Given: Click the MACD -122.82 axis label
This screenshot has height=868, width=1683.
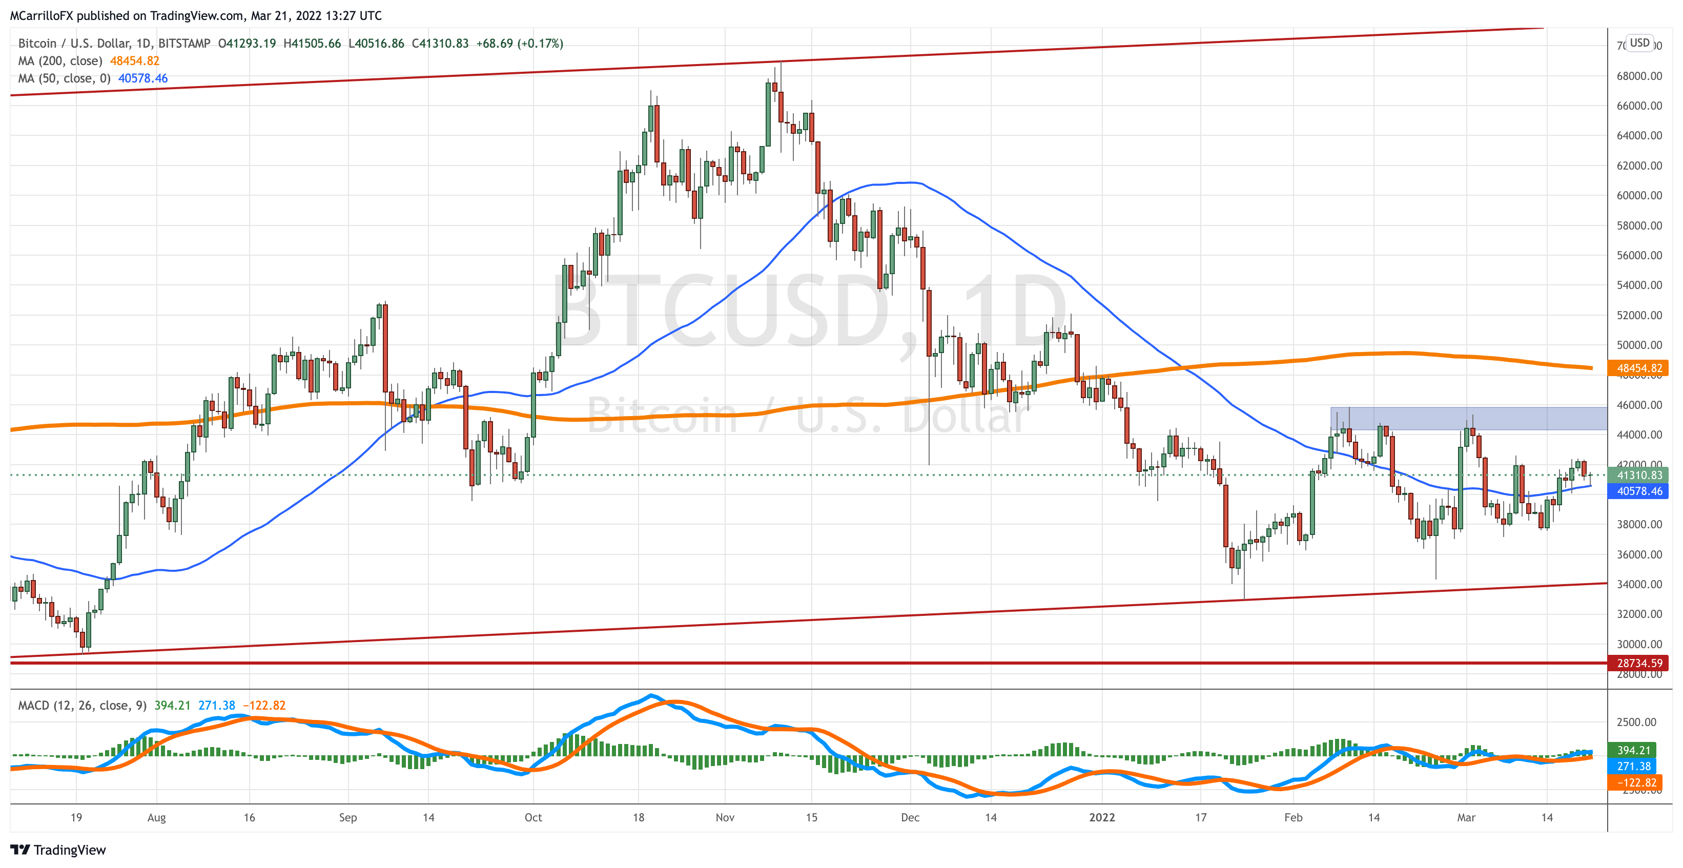Looking at the screenshot, I should (x=1635, y=782).
